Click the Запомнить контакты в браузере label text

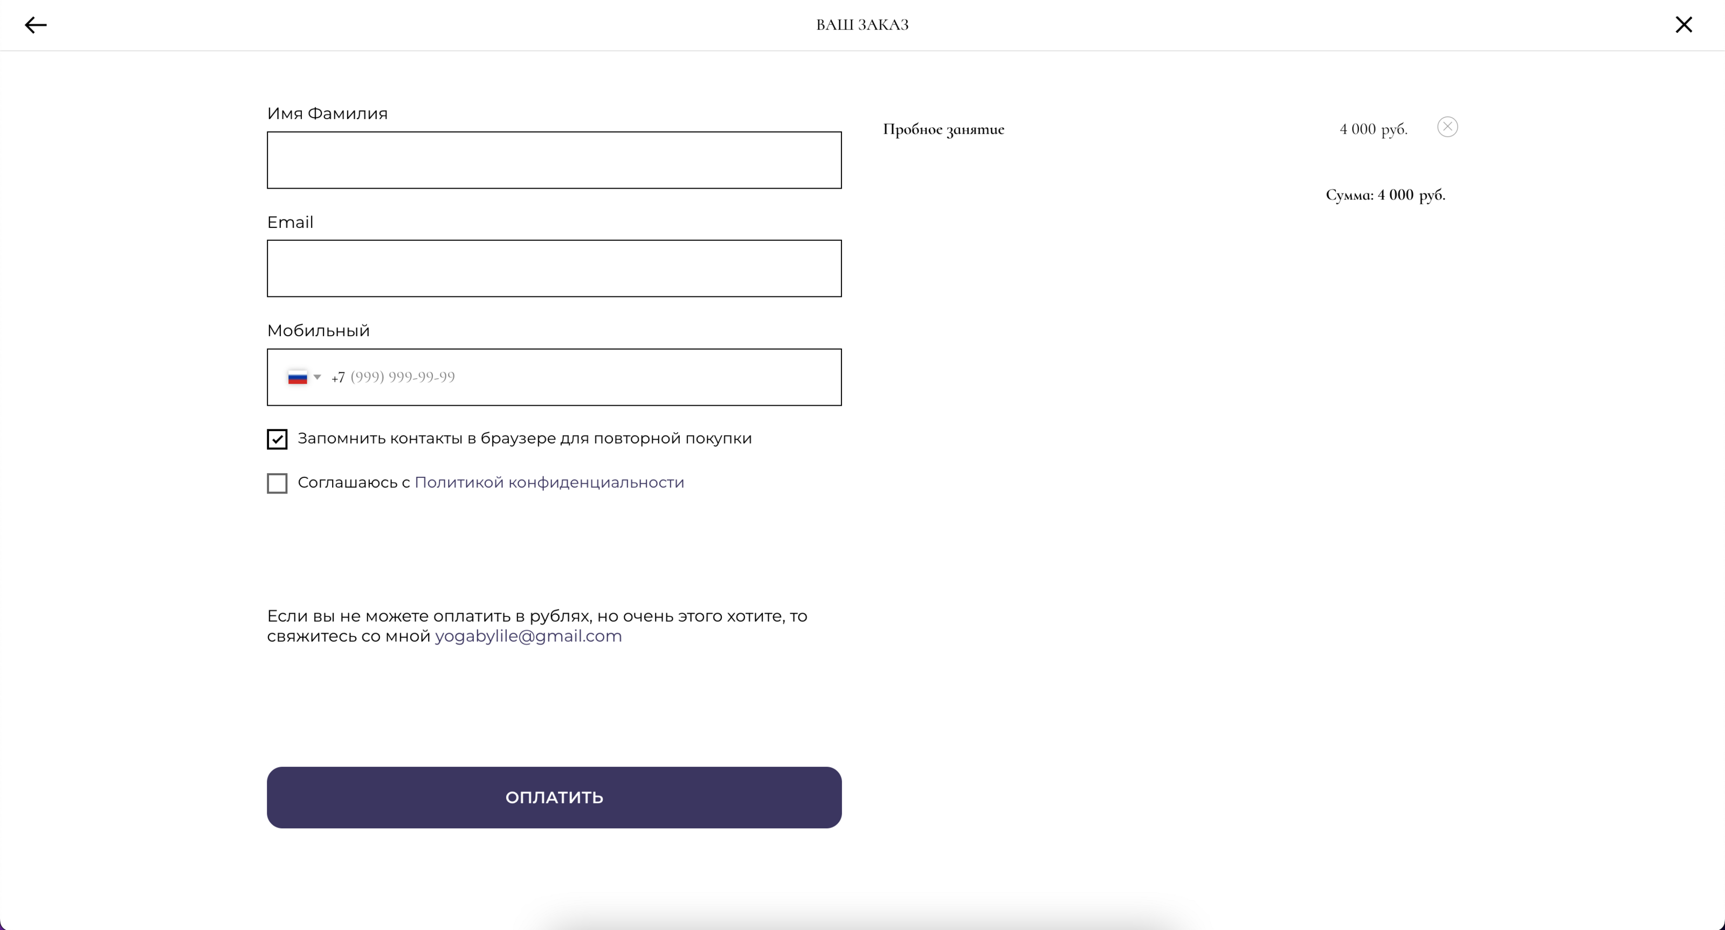coord(525,439)
